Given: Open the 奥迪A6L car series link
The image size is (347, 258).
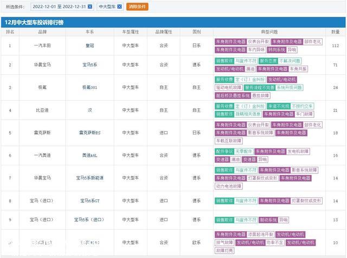Looking at the screenshot, I should click(89, 156).
